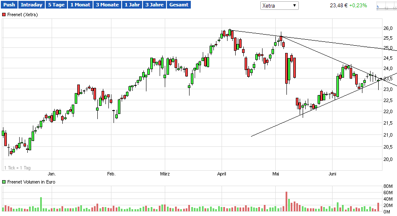397x216 pixels.
Task: Click the red Freenet (Xetra) legend marker
Action: click(4, 15)
